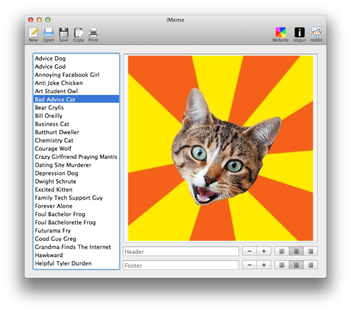
Task: Select Butthurt Dweller template
Action: pyautogui.click(x=76, y=132)
